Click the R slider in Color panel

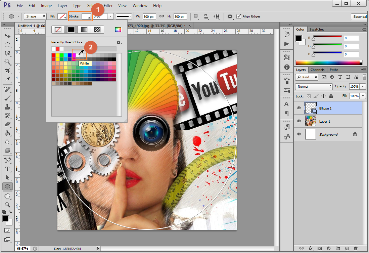(x=327, y=36)
